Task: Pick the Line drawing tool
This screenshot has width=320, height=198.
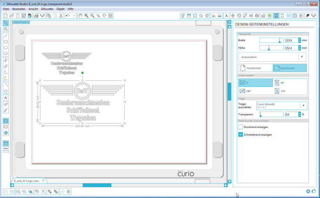Action: (6, 36)
